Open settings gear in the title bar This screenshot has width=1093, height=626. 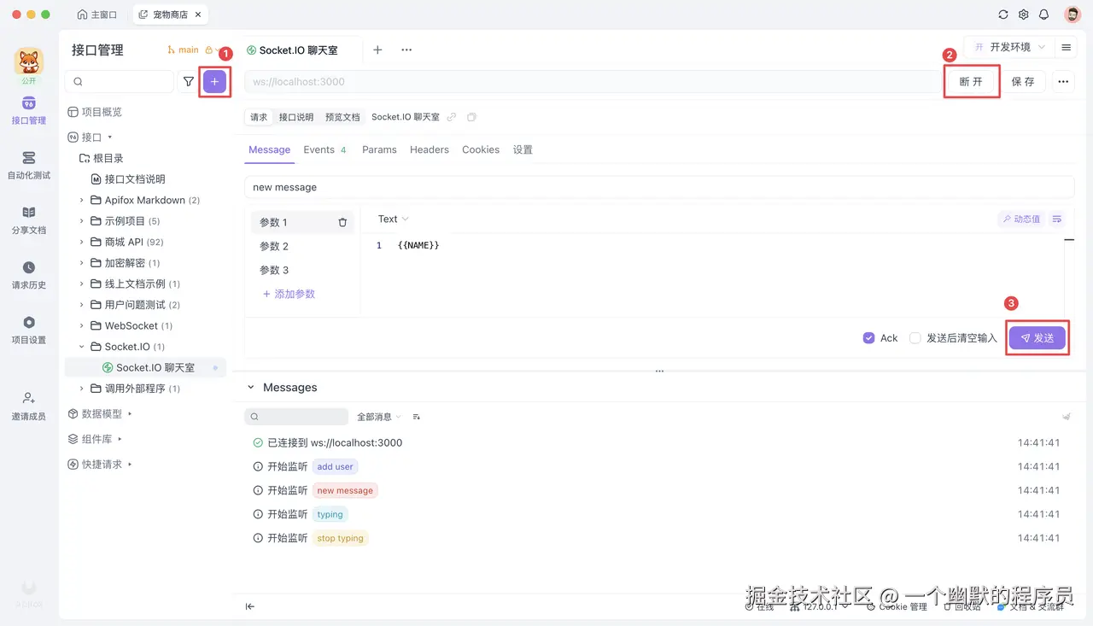click(1024, 15)
